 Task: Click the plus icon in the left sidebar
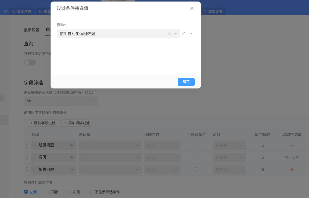tap(3, 85)
